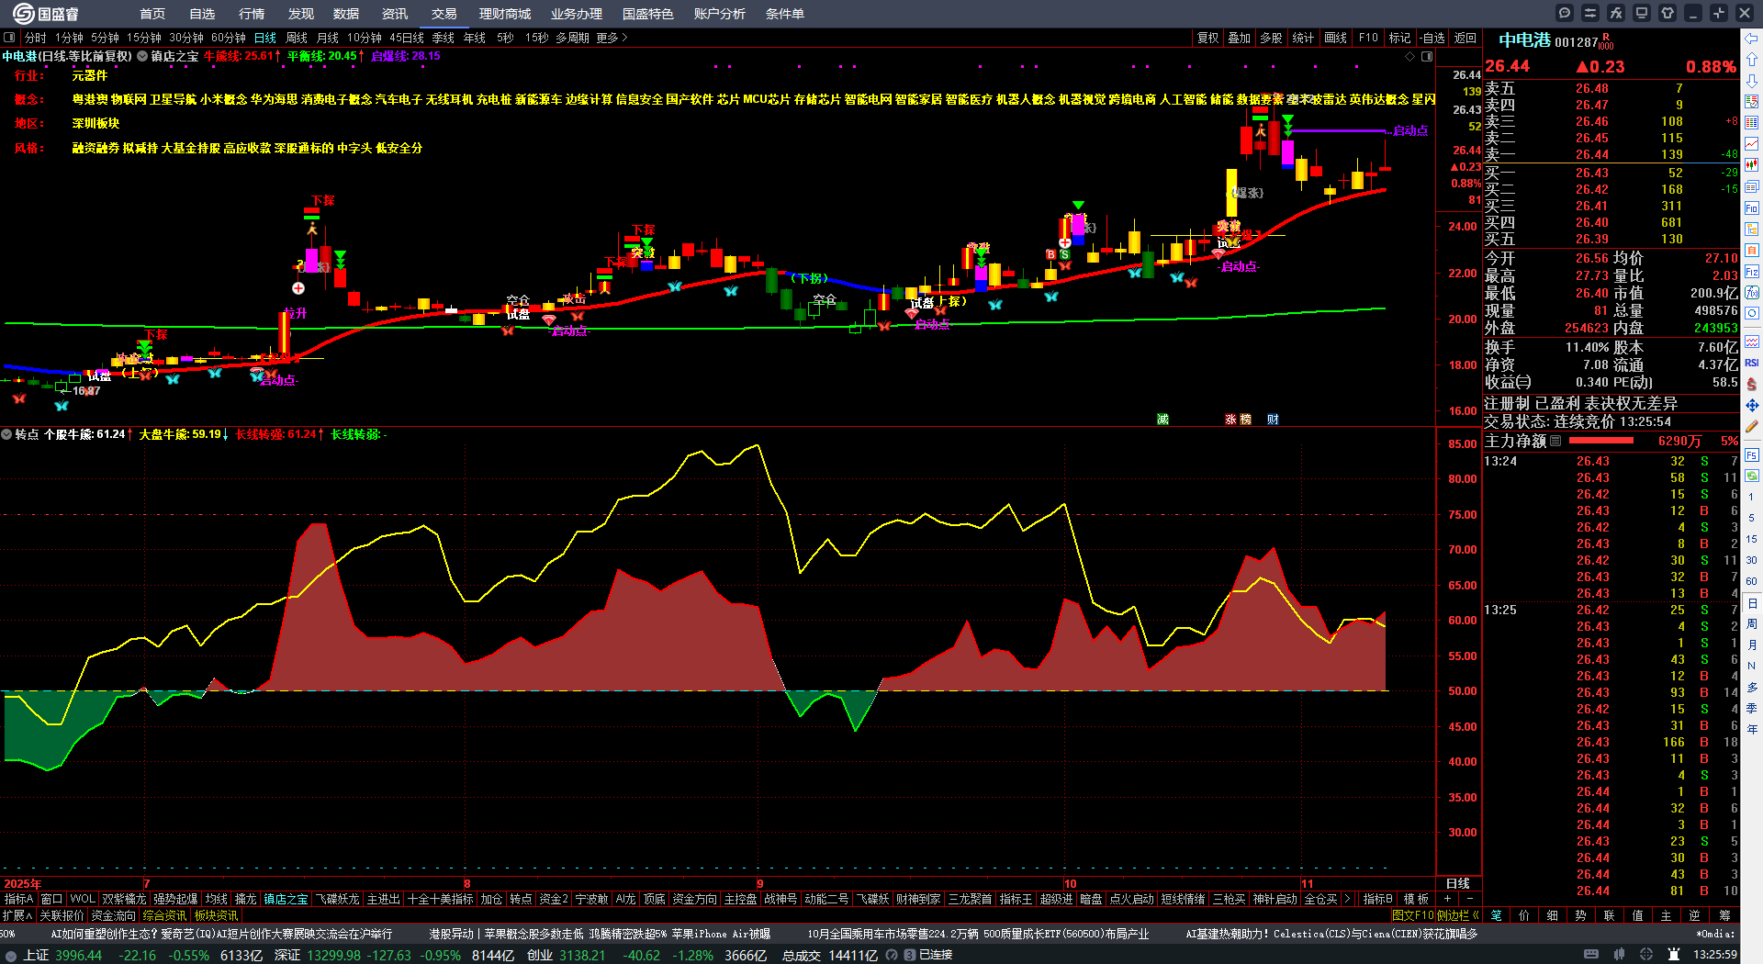Toggle 复权 price adjustment

coord(1207,38)
